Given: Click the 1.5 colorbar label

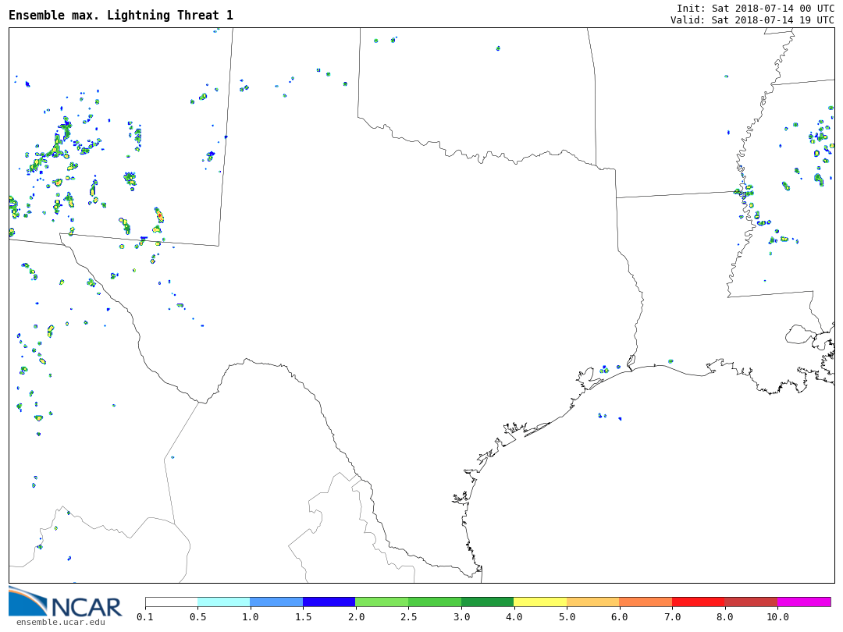Looking at the screenshot, I should [x=303, y=616].
